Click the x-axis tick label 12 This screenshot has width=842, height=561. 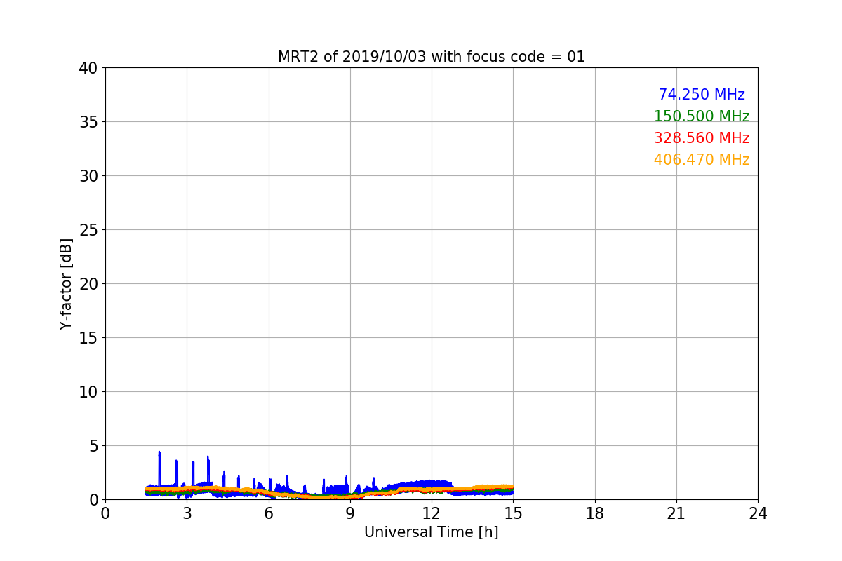(x=432, y=513)
